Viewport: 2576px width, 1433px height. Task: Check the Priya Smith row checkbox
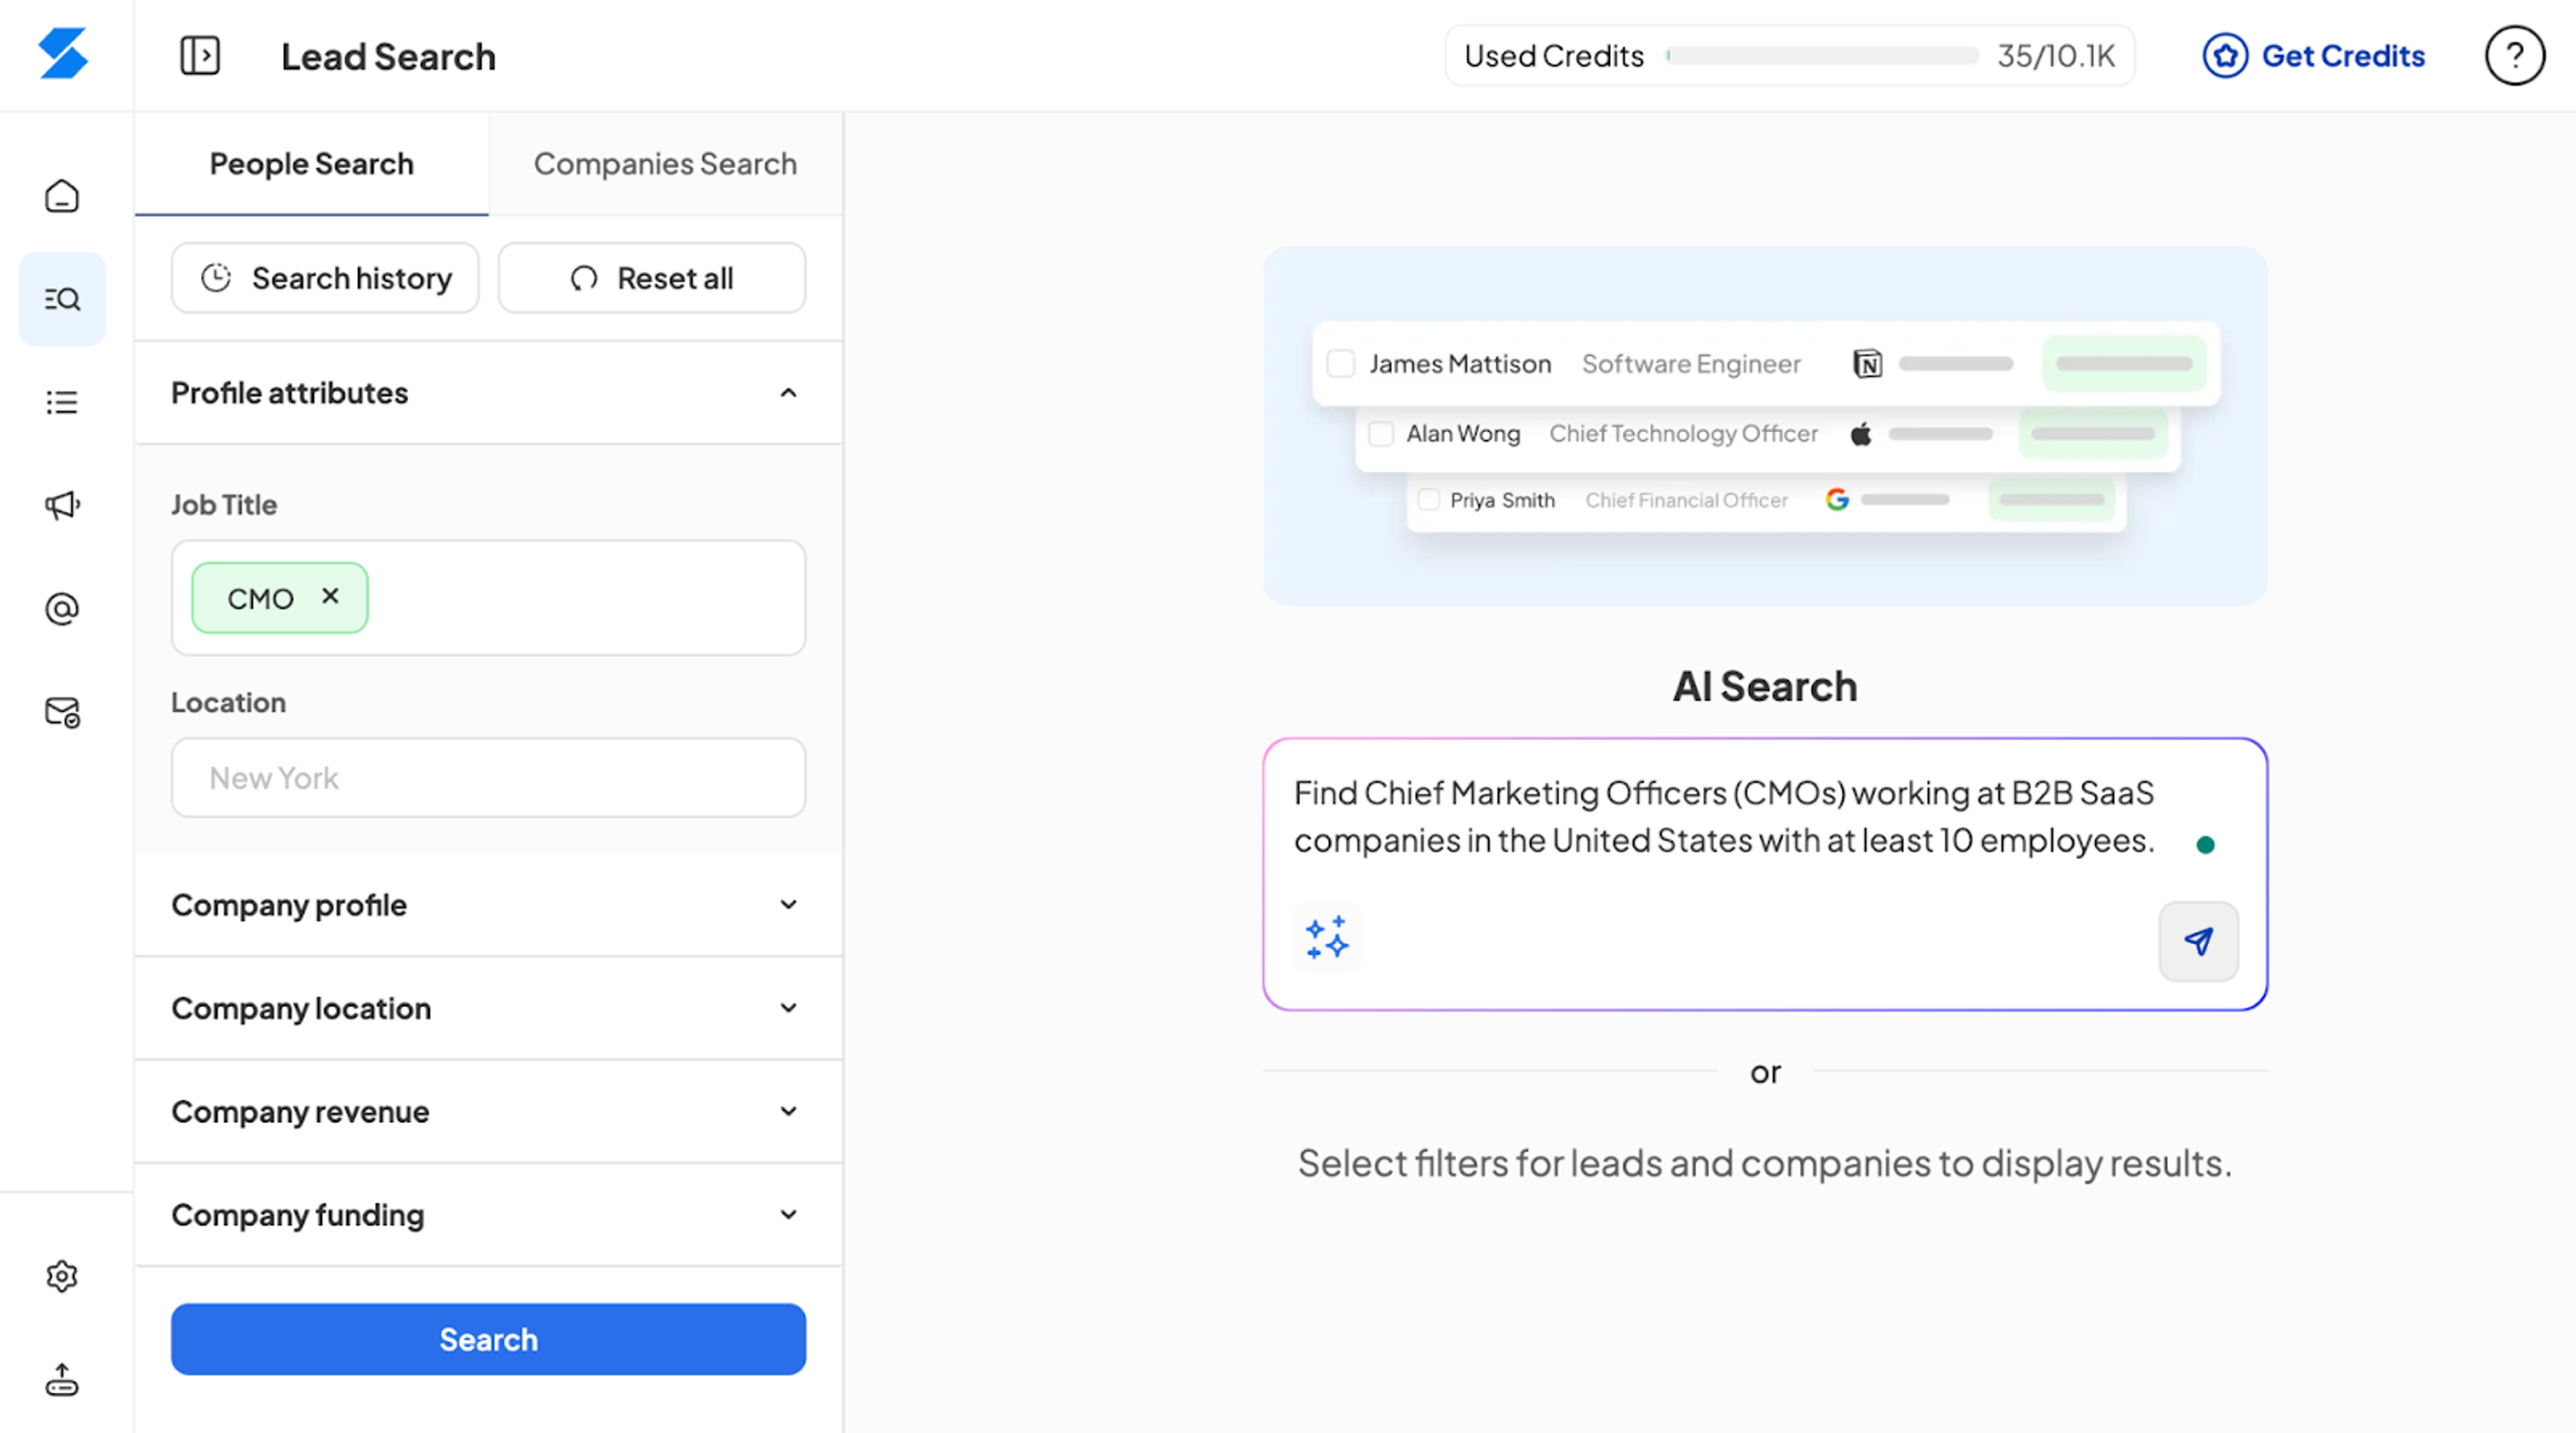click(x=1429, y=499)
